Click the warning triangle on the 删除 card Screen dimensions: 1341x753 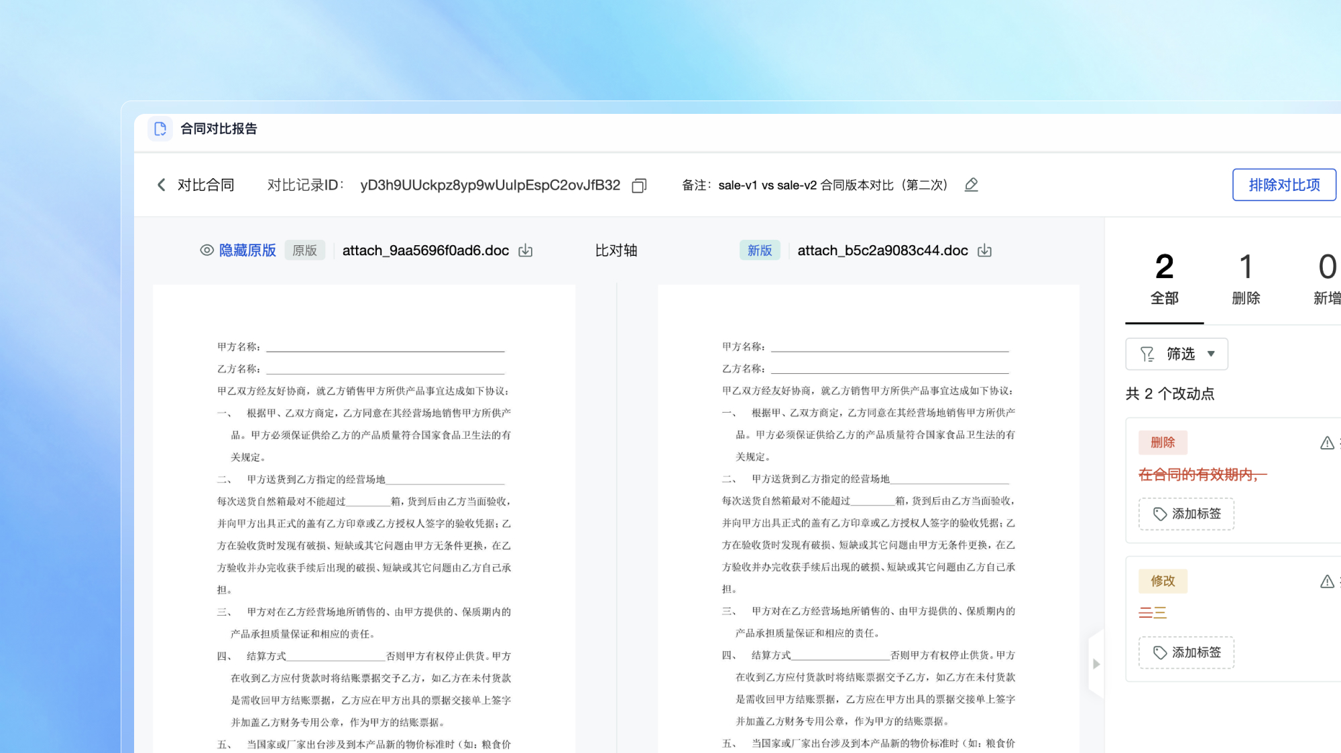coord(1327,443)
